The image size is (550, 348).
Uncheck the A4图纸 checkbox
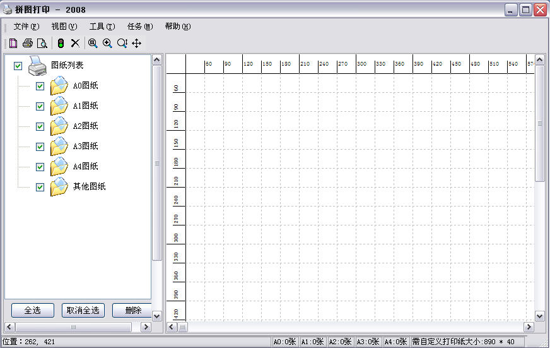(40, 167)
